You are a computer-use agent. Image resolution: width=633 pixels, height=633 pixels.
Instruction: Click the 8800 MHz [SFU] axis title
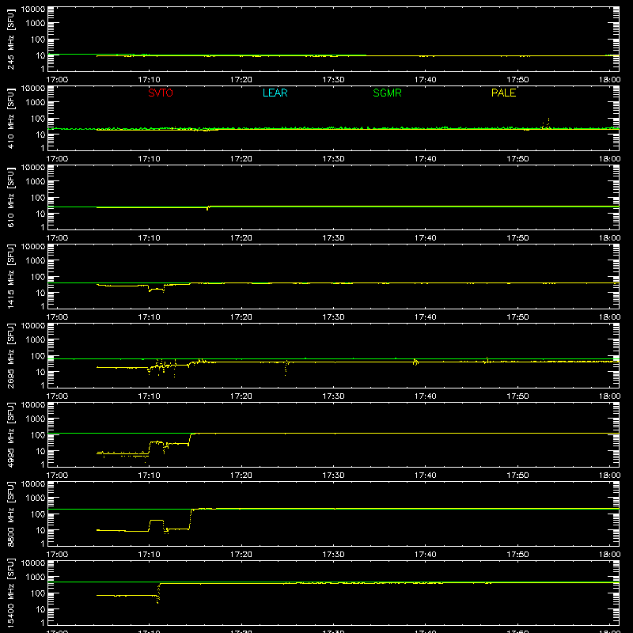click(10, 514)
